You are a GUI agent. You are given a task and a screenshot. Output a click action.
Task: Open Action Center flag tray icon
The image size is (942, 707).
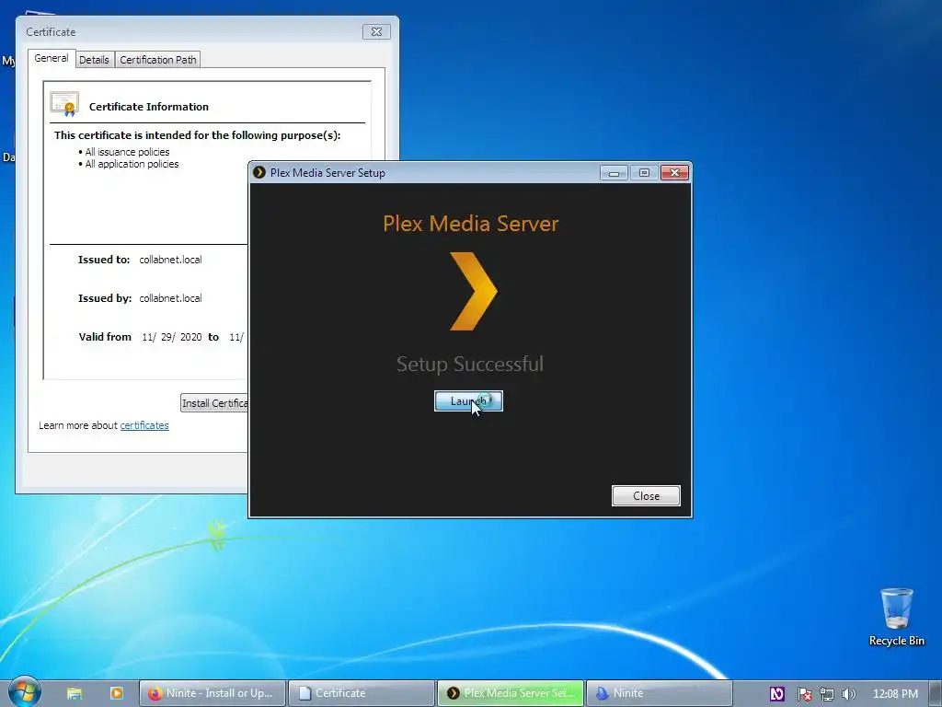click(x=804, y=694)
